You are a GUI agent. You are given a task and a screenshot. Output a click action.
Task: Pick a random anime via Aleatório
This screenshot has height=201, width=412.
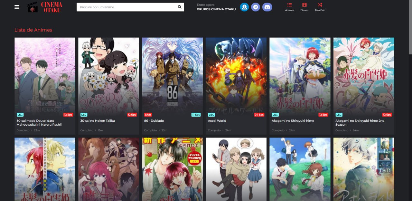[x=320, y=7]
